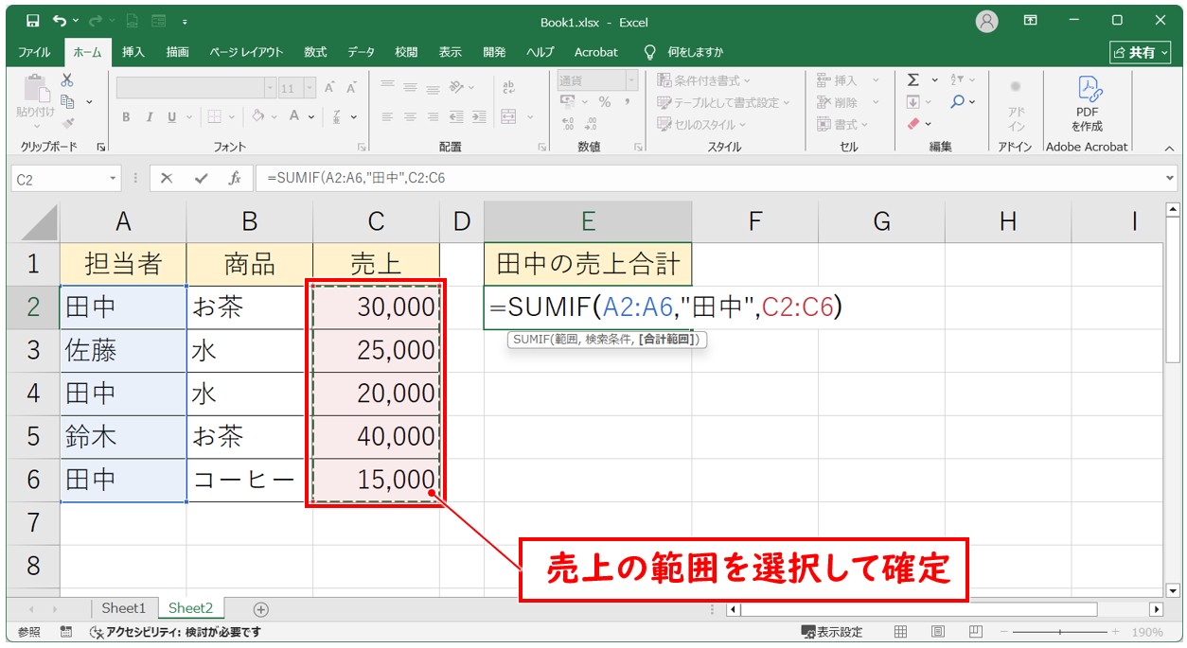Click the 共有 share button
The height and width of the screenshot is (648, 1187).
[1140, 52]
